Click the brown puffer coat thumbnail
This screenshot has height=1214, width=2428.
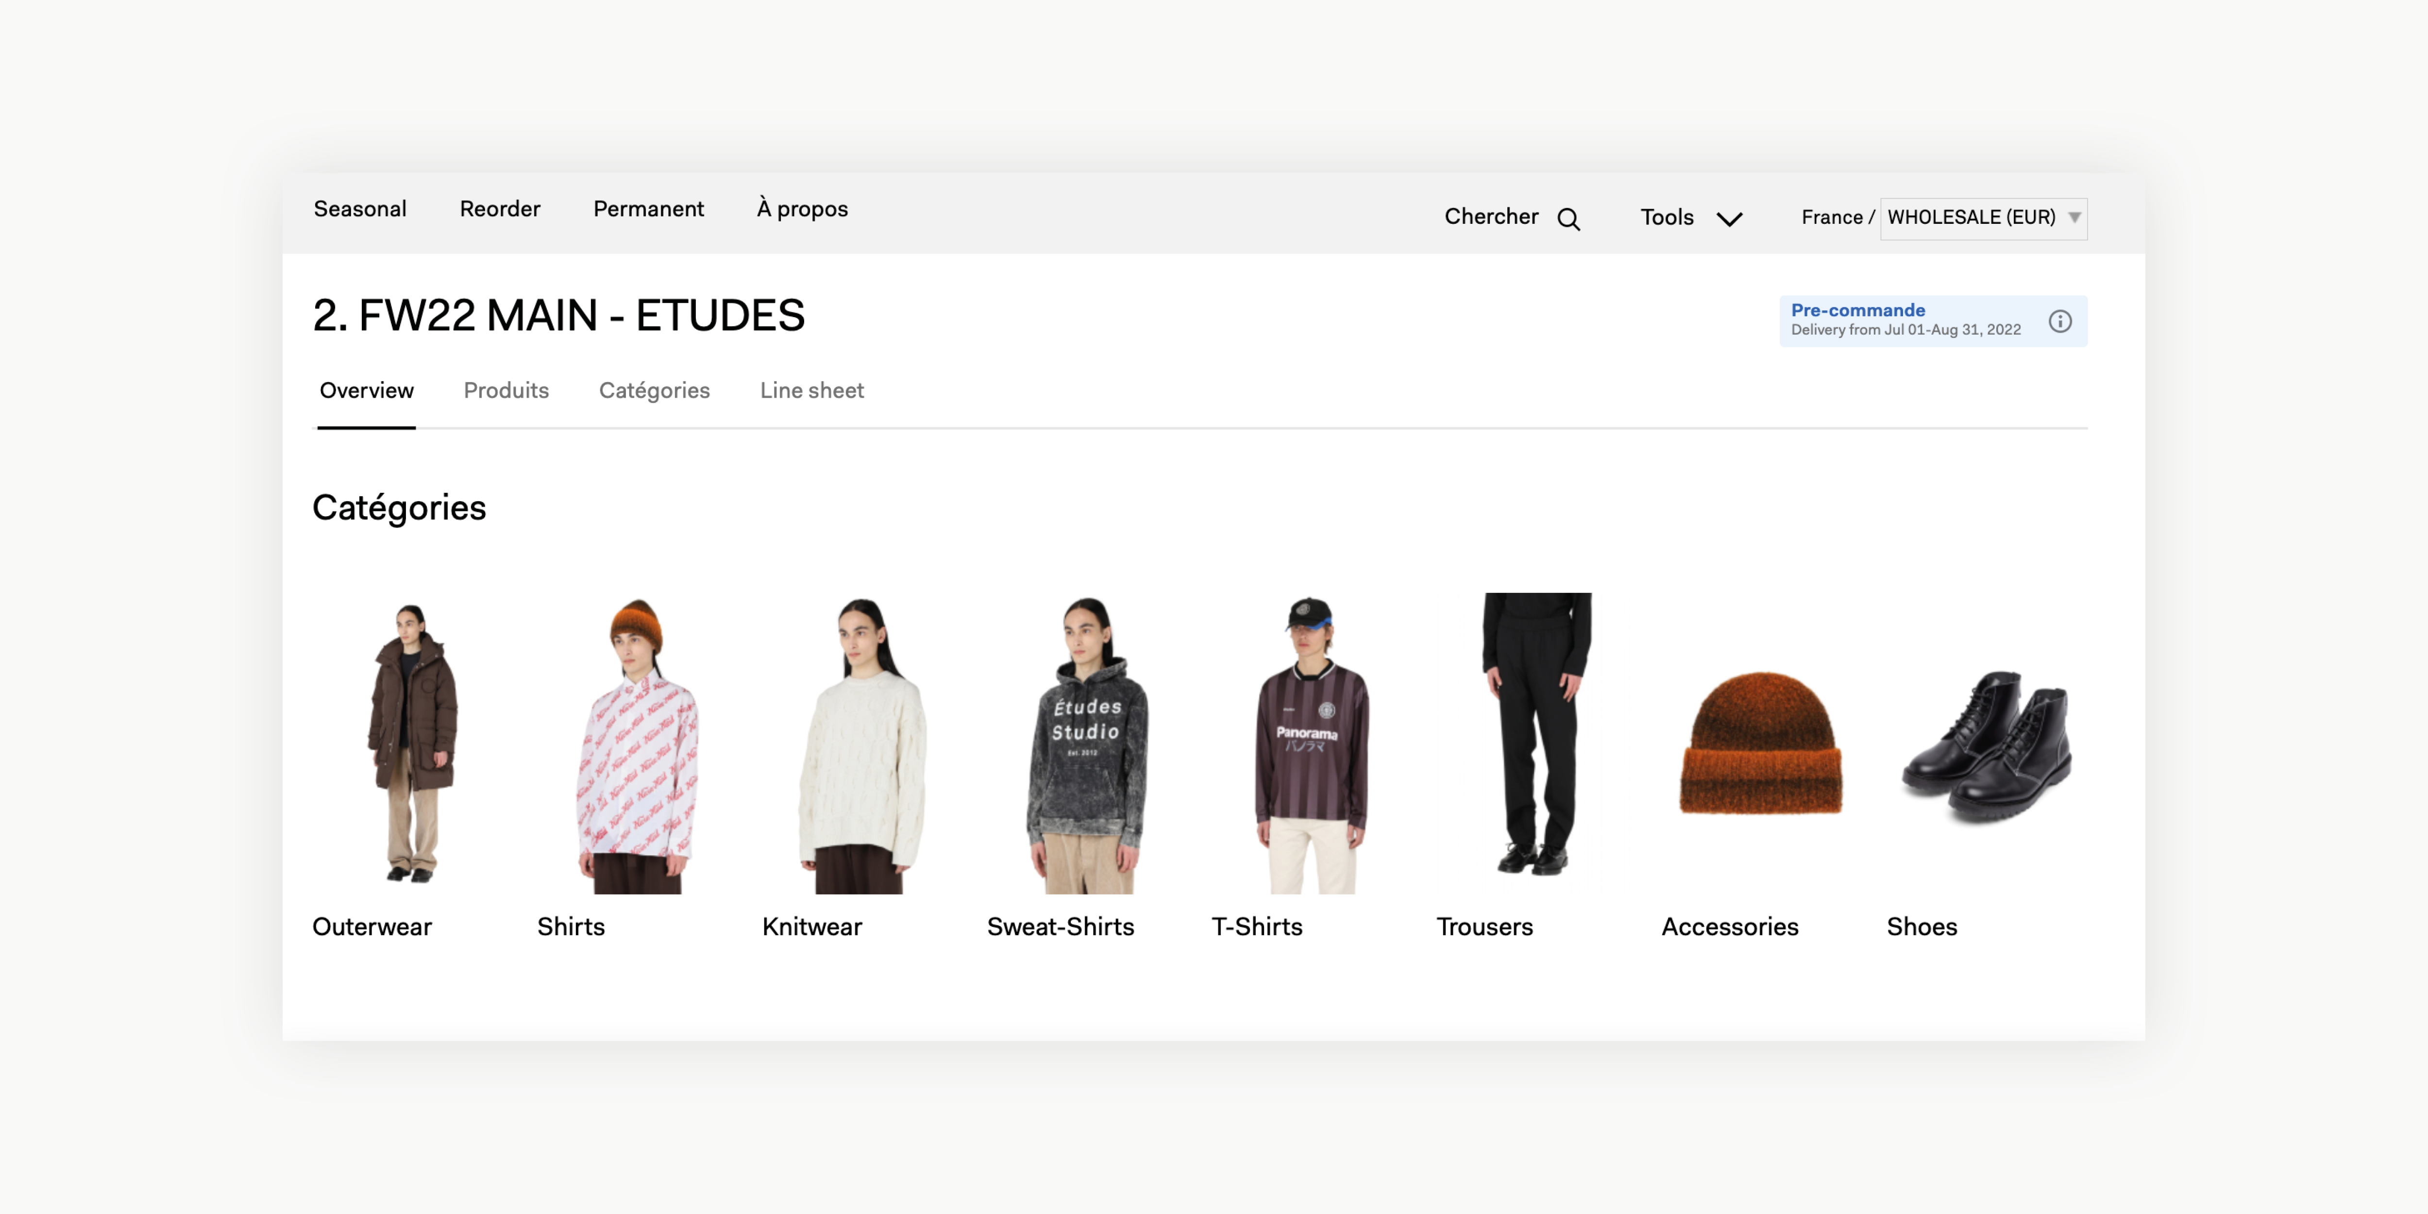pos(412,743)
